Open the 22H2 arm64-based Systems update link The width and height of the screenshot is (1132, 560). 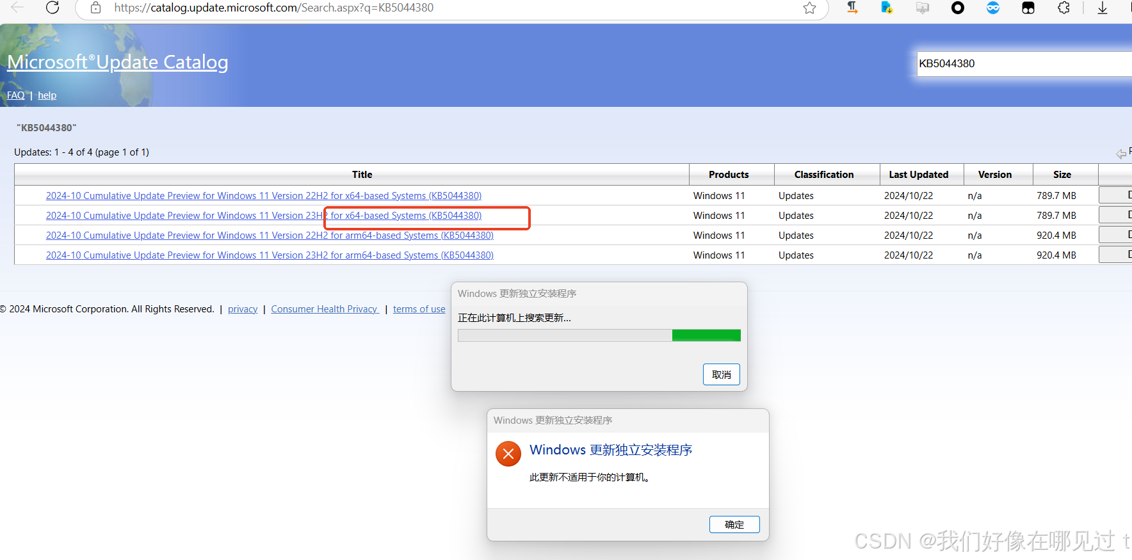[x=270, y=236]
